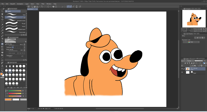Click the red R color slider
This screenshot has width=207, height=112.
[x=15, y=91]
